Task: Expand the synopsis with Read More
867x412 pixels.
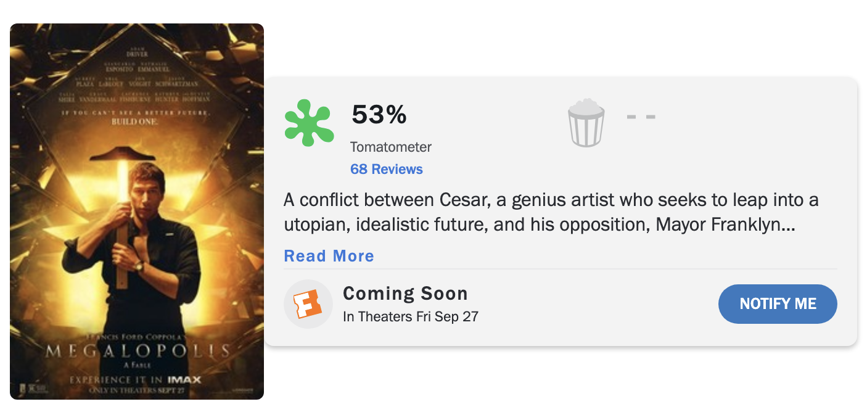Action: click(x=329, y=255)
